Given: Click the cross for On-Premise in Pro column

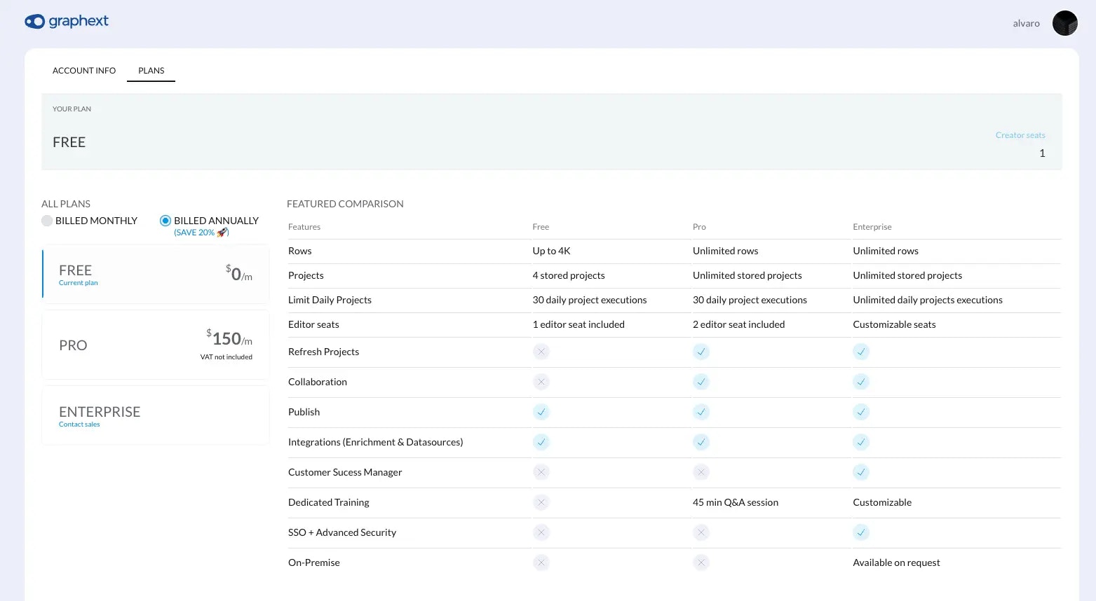Looking at the screenshot, I should pos(701,562).
